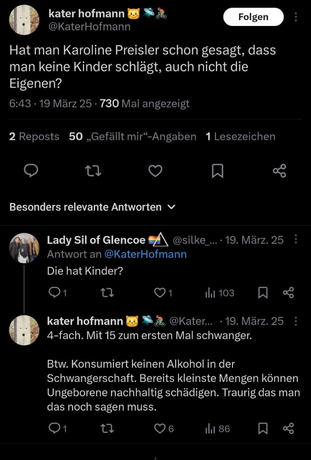Repost the main tweet

93,171
